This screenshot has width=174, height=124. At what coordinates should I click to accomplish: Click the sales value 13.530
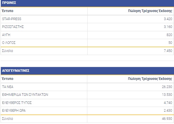point(167,94)
